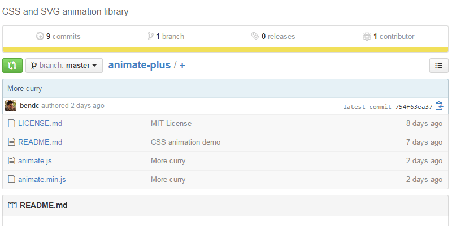Open the 1 branch tab
Screen dimensions: 452x226
point(166,36)
